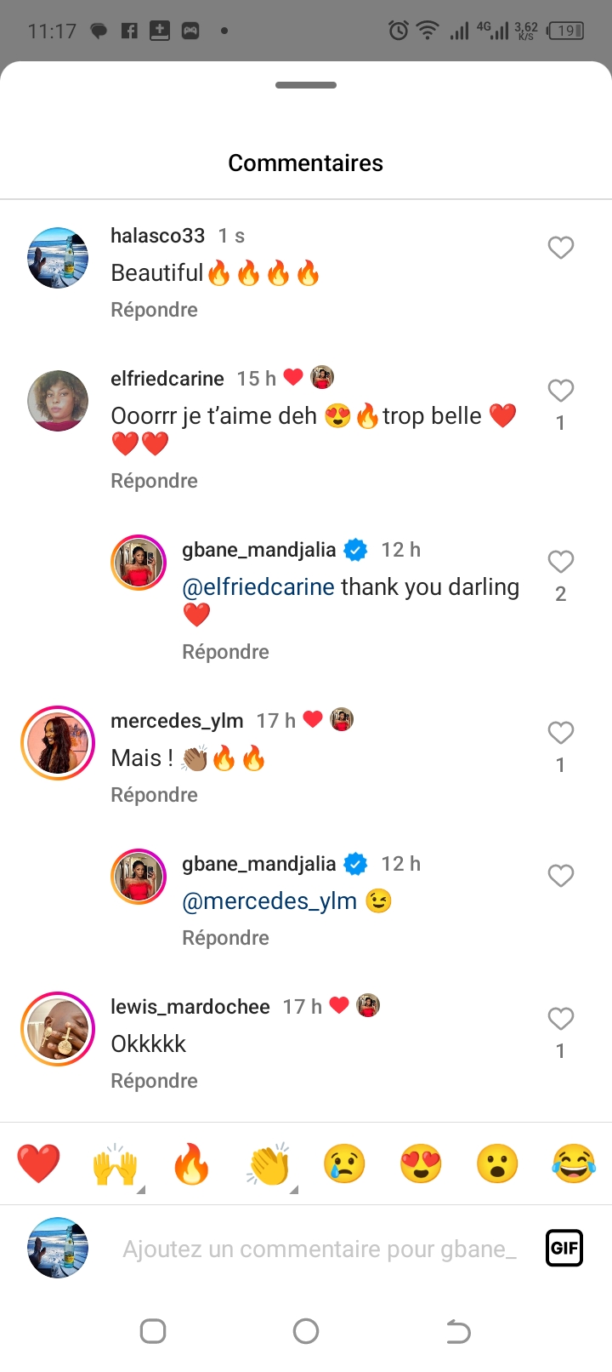The image size is (612, 1372).
Task: Toggle like on elfriedcarine's comment
Action: tap(560, 391)
